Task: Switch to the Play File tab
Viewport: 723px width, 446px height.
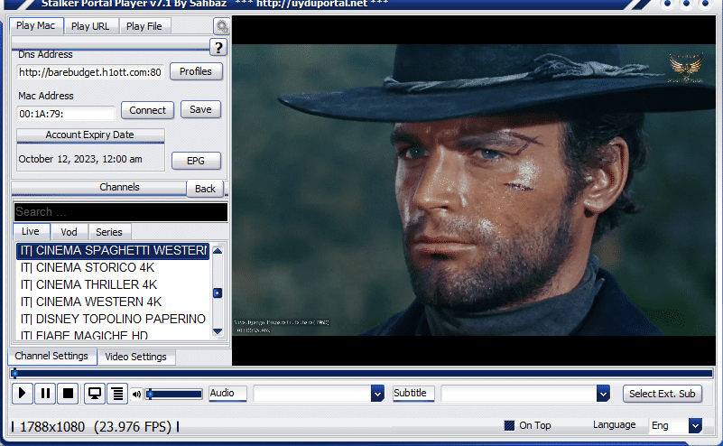Action: click(x=144, y=26)
